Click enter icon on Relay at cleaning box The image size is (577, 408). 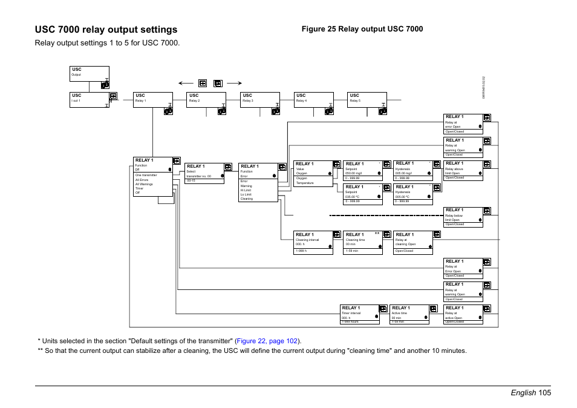point(437,234)
